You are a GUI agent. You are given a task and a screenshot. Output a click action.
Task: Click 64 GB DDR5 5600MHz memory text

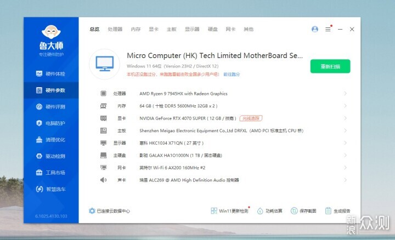tap(178, 106)
